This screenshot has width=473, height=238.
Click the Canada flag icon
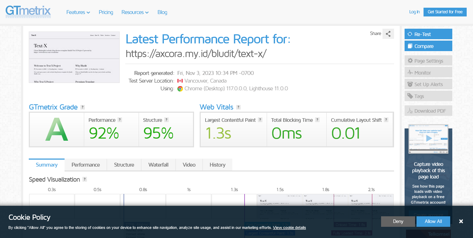(180, 81)
